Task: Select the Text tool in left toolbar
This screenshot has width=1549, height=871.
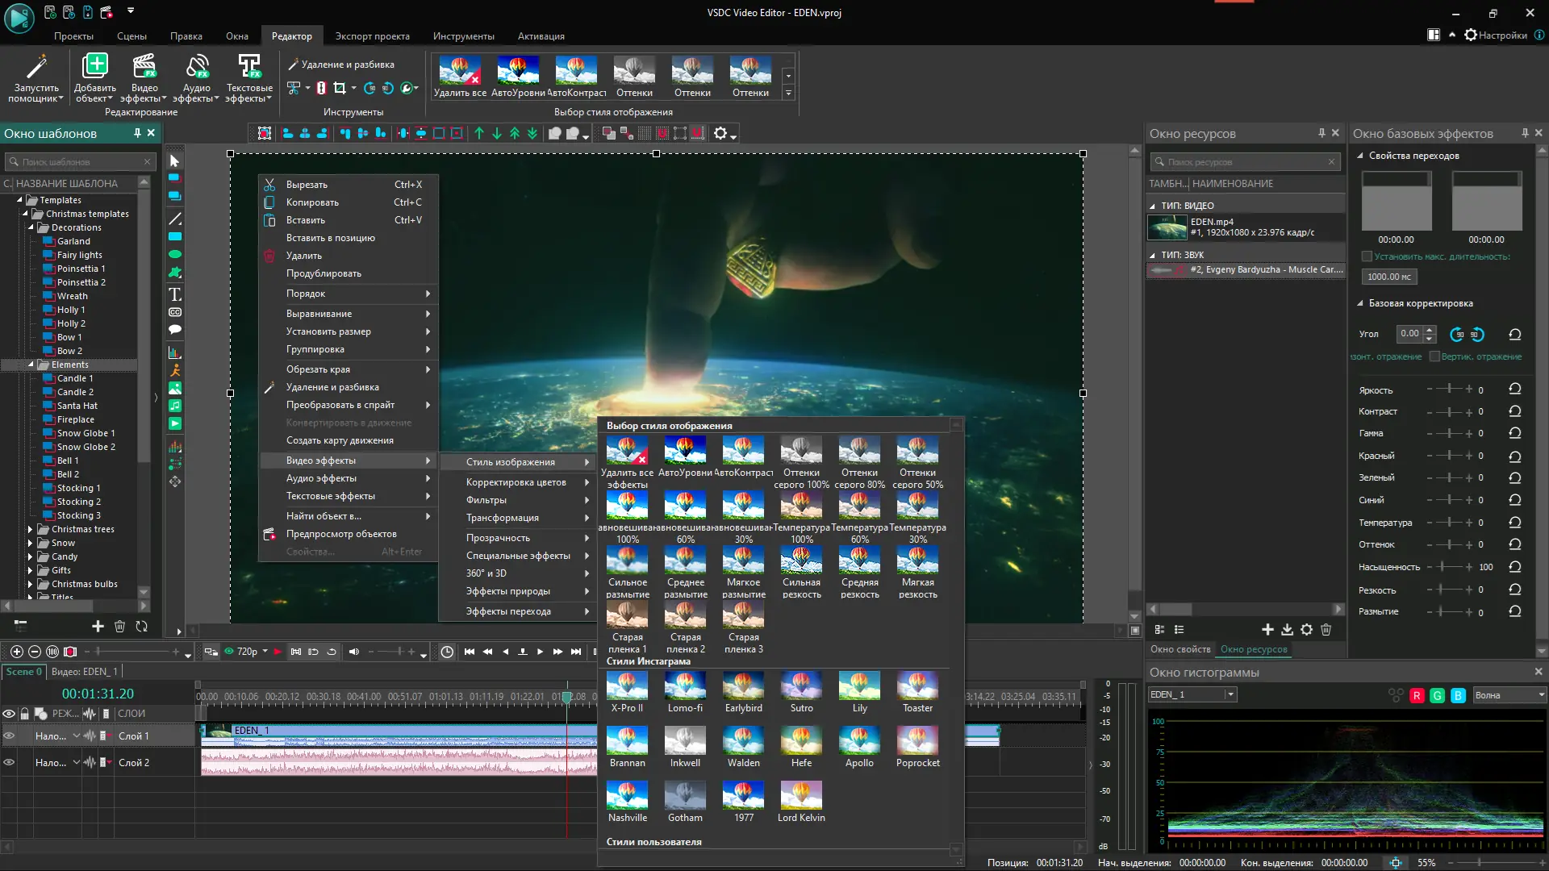Action: point(175,294)
